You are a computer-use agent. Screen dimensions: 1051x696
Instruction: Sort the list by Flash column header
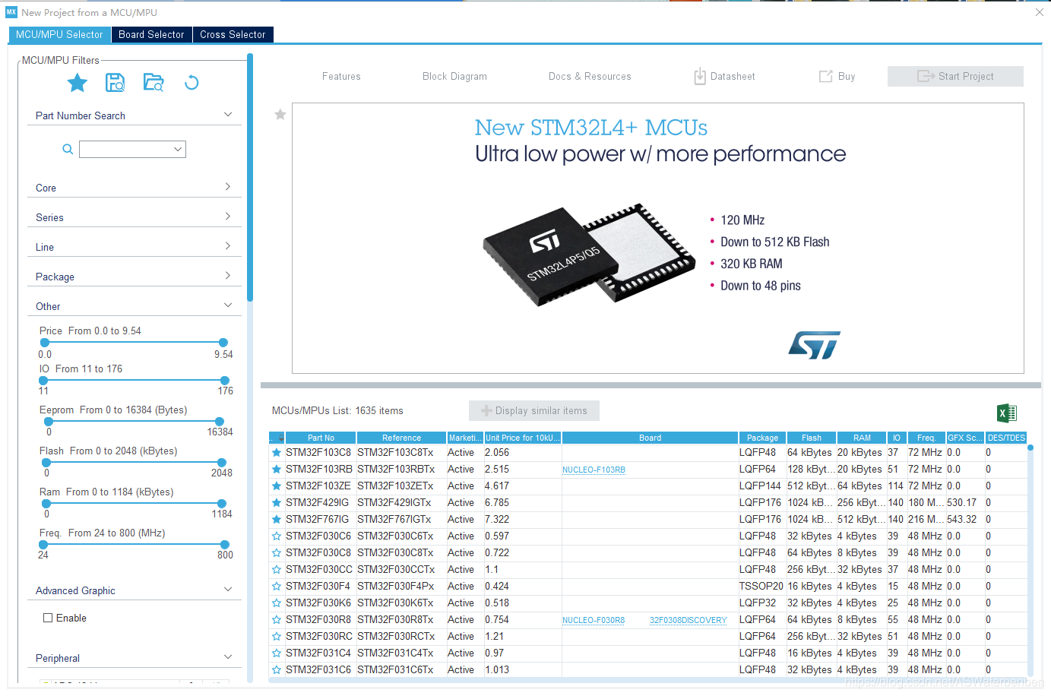click(811, 438)
